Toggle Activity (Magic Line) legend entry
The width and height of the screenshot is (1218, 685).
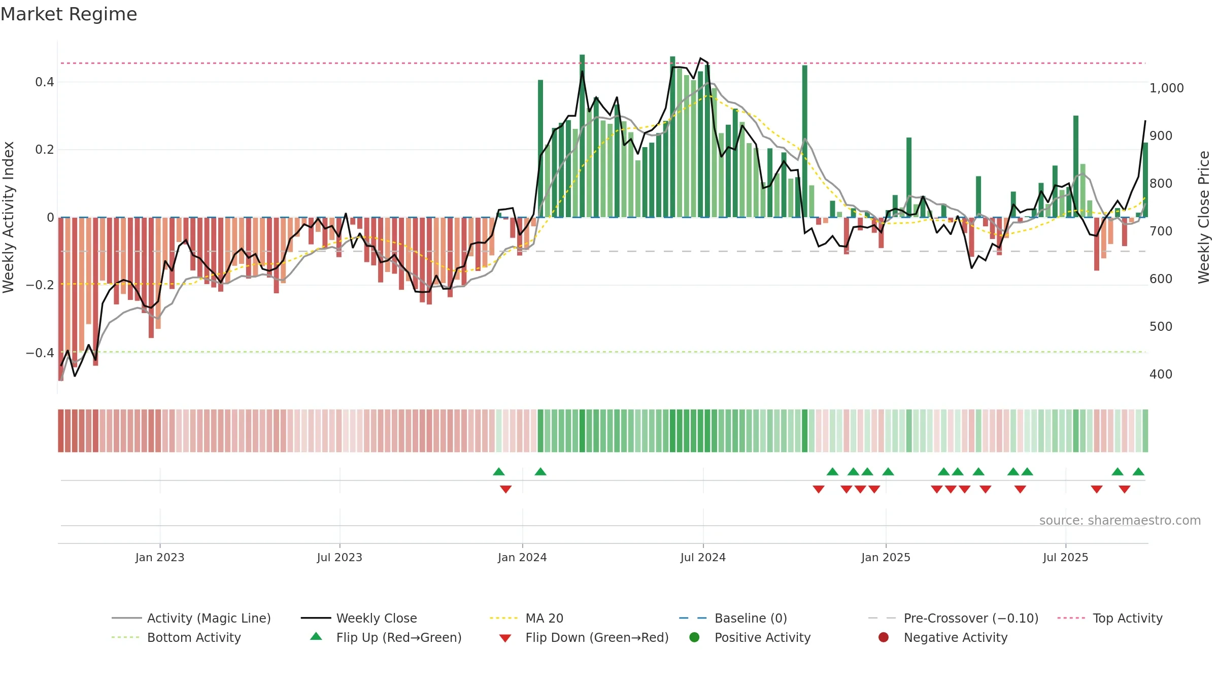191,618
